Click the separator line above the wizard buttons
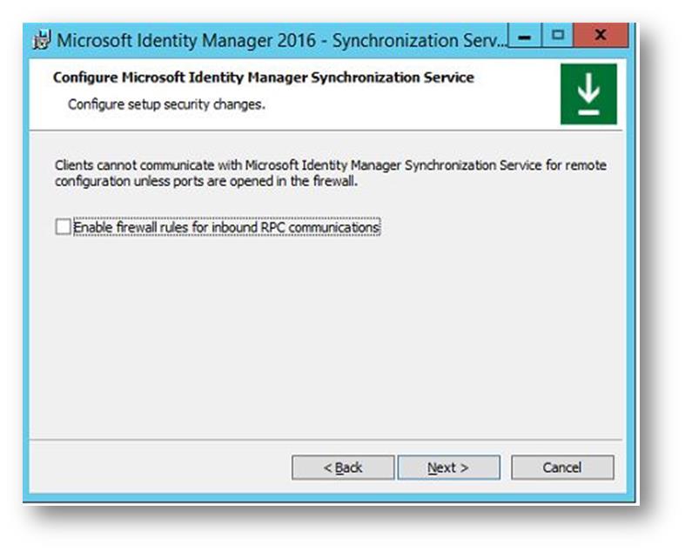Image resolution: width=685 pixels, height=551 pixels. pos(326,439)
